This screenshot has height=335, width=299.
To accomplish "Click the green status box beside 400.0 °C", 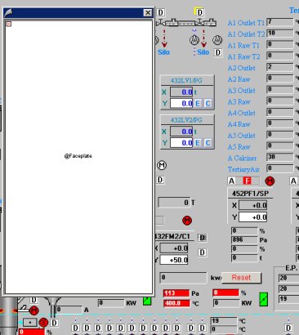I will coord(147,301).
